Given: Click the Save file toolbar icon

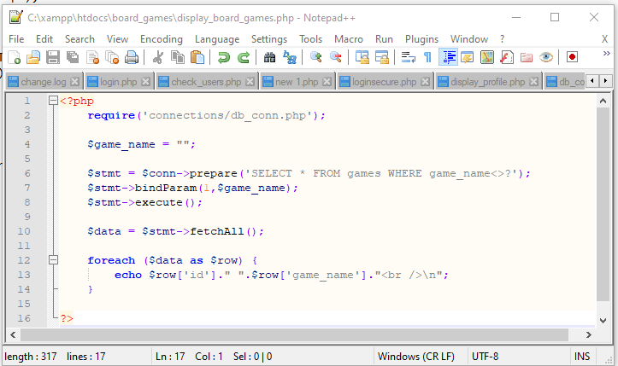Looking at the screenshot, I should point(53,58).
